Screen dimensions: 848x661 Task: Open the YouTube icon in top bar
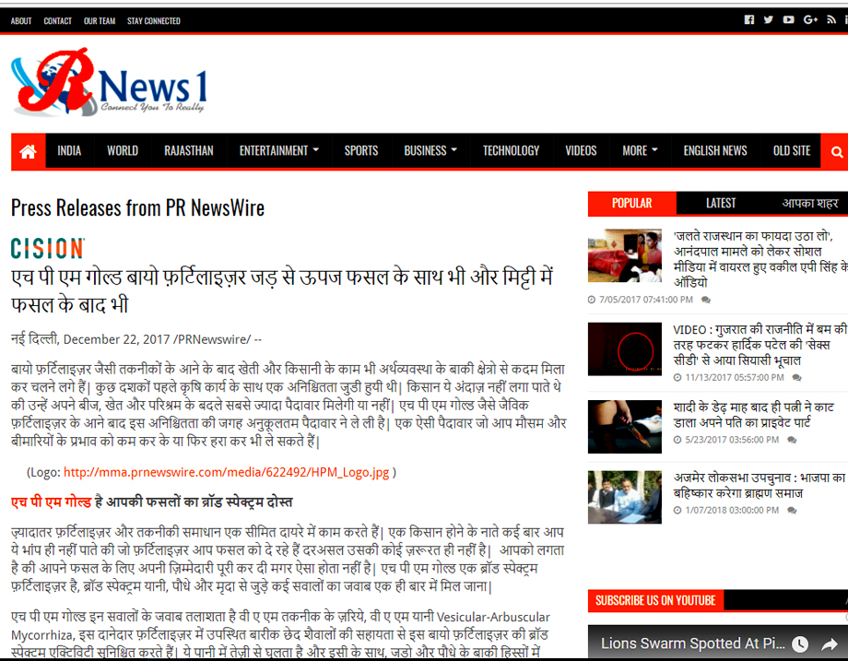pos(788,20)
